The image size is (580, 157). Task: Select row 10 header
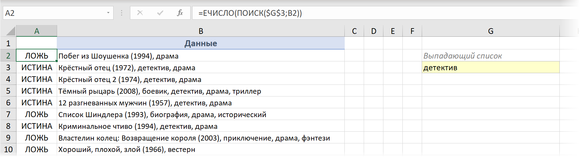[x=8, y=149]
